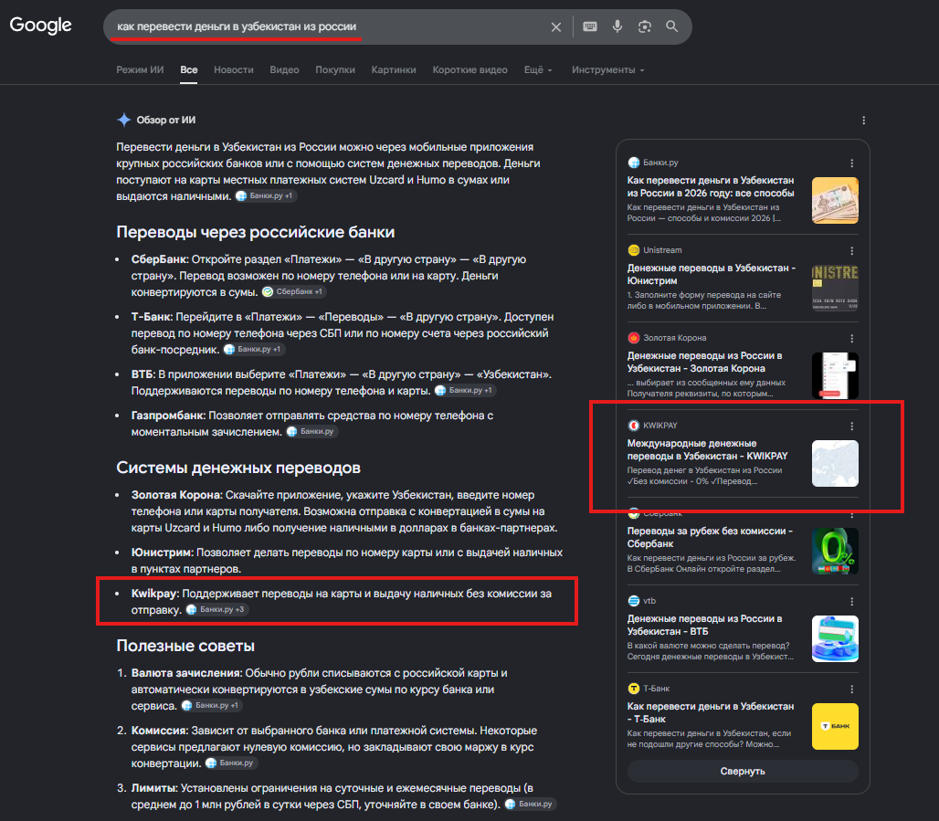Open ВТБ денежные переводы link
This screenshot has height=821, width=939.
click(704, 625)
